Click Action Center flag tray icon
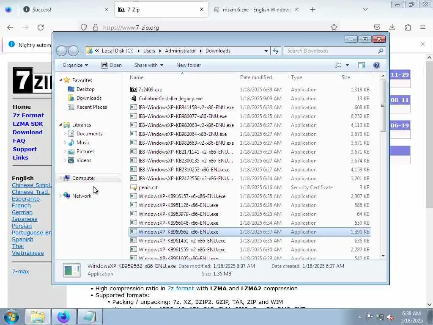This screenshot has height=325, width=433. coord(370,317)
